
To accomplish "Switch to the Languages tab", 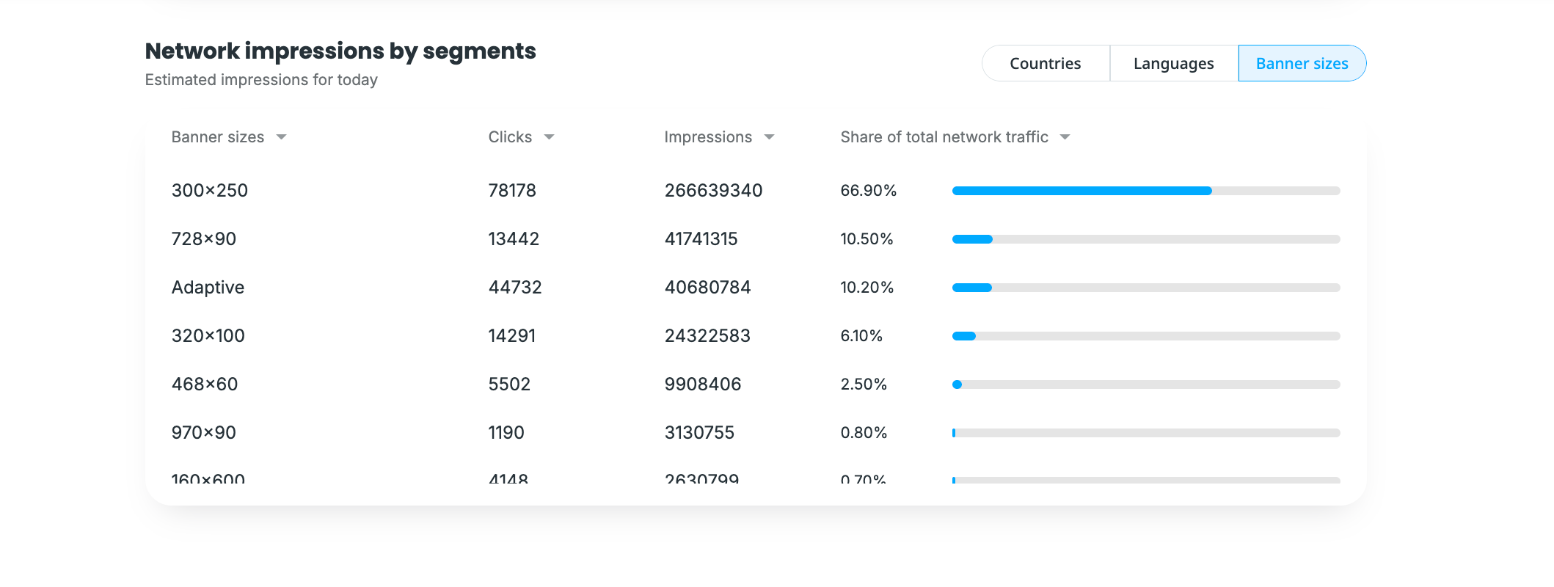I will pyautogui.click(x=1173, y=64).
